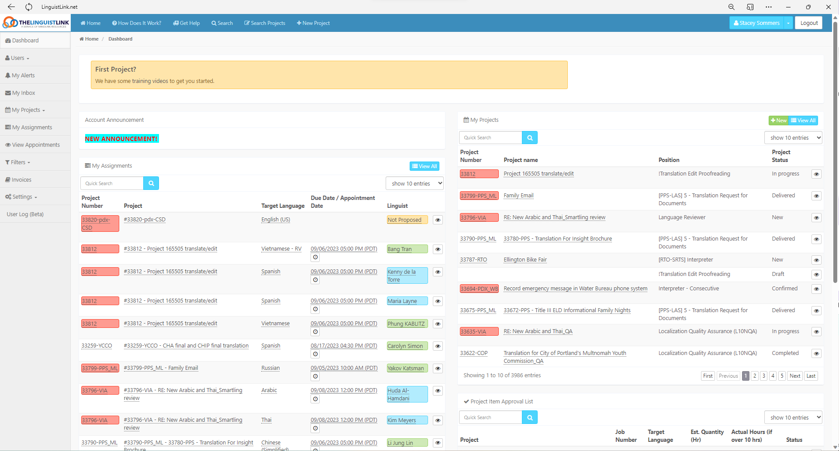View Phung KABLITZ assignment eye icon
This screenshot has width=839, height=451.
(x=438, y=324)
